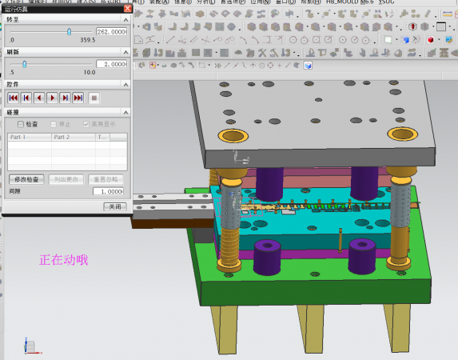Play the simulation forward

[52, 98]
